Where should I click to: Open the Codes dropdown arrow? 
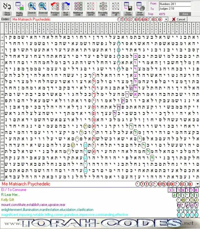coord(166,19)
